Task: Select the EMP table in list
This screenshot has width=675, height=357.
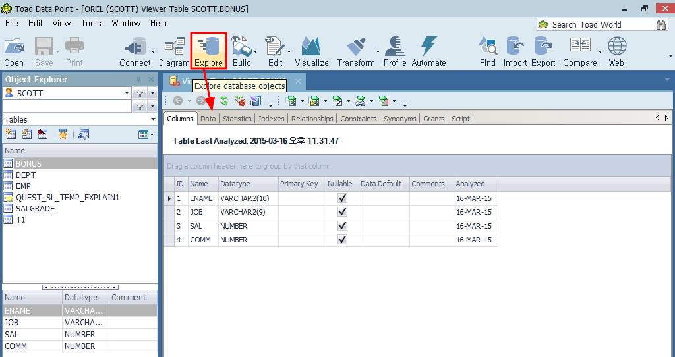Action: tap(23, 186)
